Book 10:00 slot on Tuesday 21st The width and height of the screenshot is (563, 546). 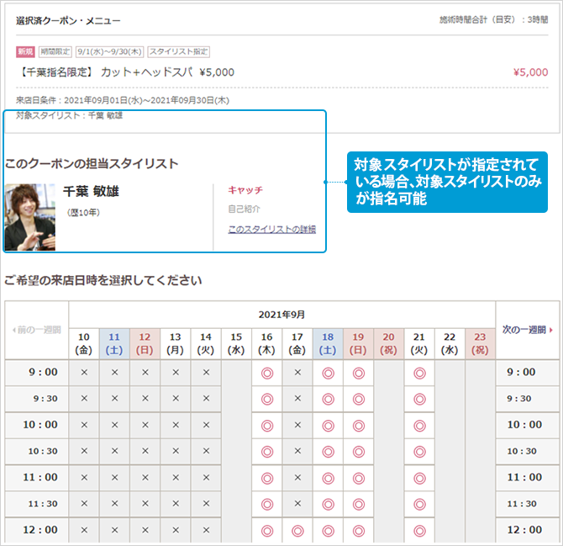(419, 426)
